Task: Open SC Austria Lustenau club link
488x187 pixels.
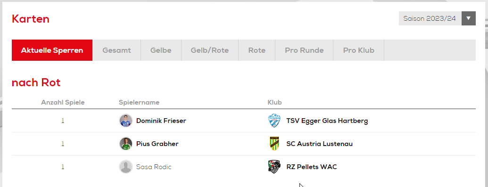Action: [x=319, y=144]
